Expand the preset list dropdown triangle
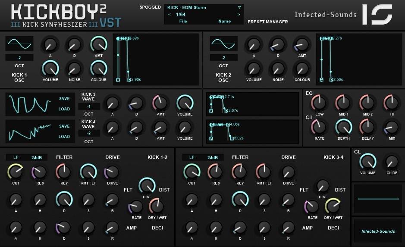Image resolution: width=405 pixels, height=247 pixels. 239,7
